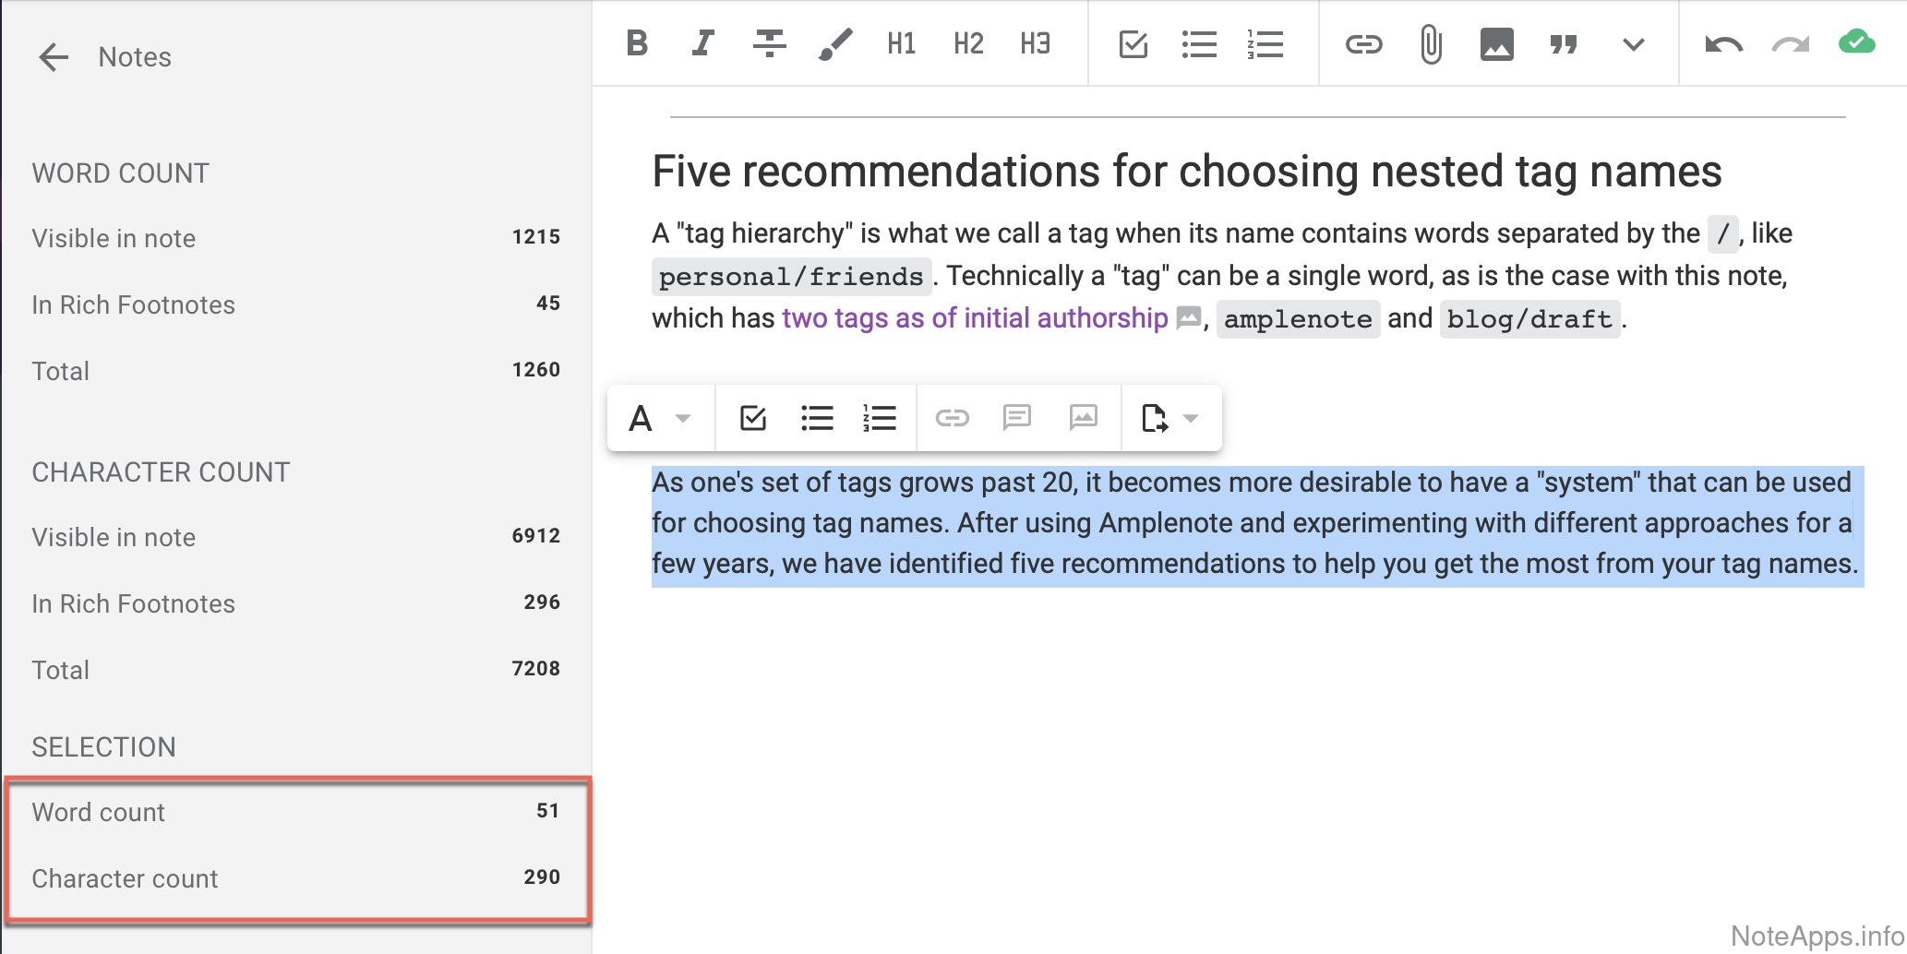Add numbered list from floating toolbar
The width and height of the screenshot is (1907, 954).
pyautogui.click(x=879, y=418)
